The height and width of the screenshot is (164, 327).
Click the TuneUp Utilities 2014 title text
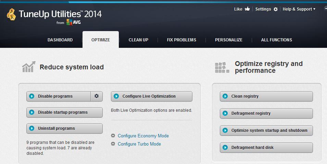click(60, 14)
